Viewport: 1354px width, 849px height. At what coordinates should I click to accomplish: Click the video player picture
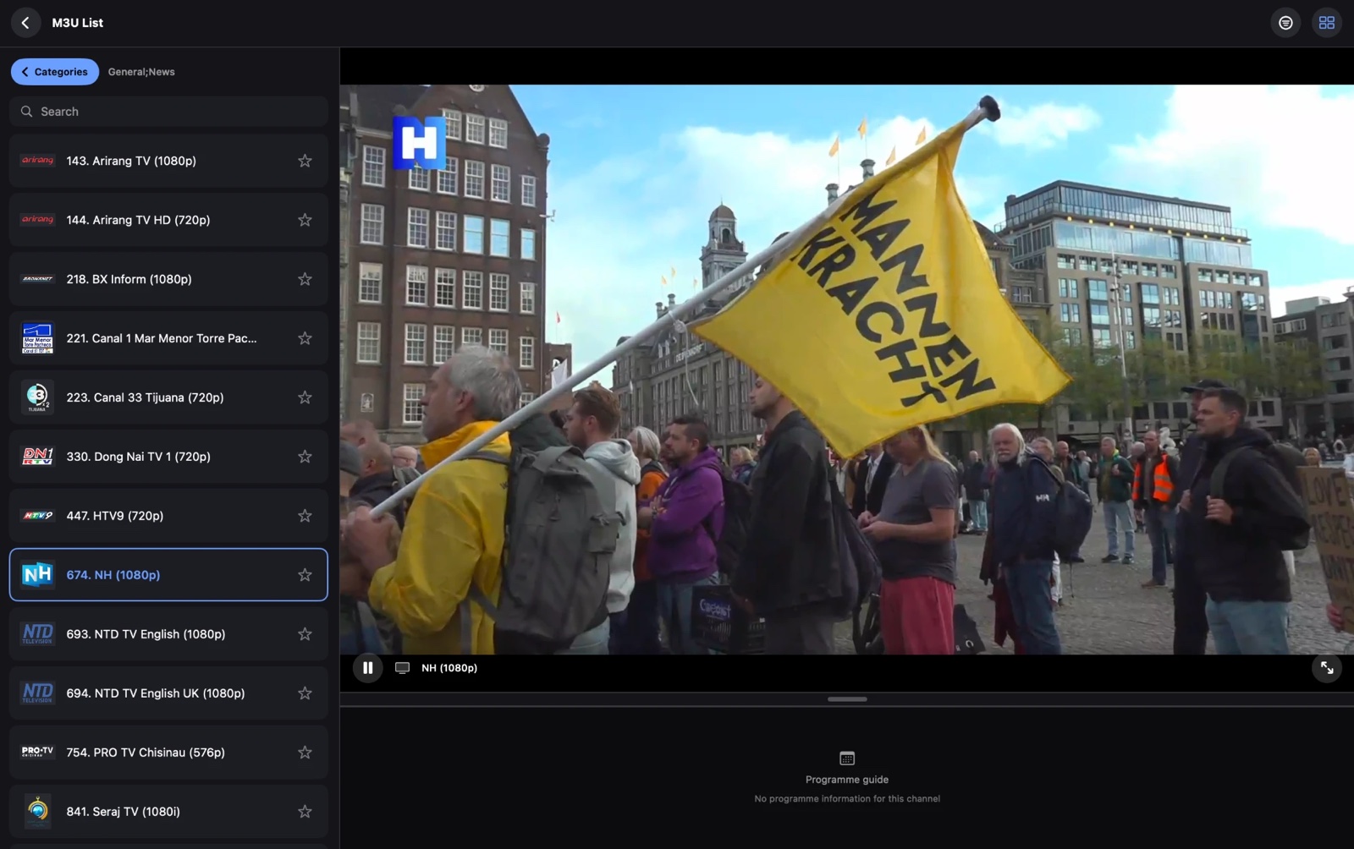(847, 370)
